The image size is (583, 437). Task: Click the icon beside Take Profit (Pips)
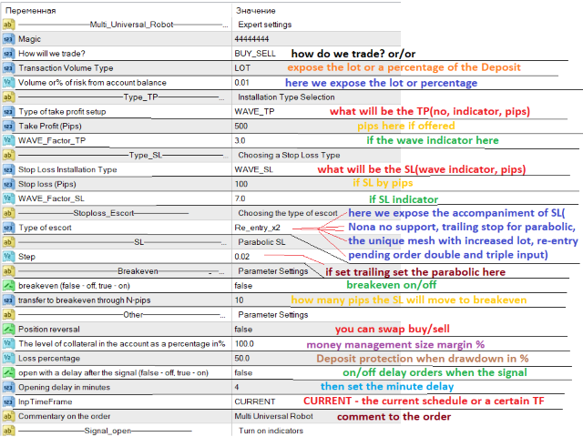pos(8,126)
